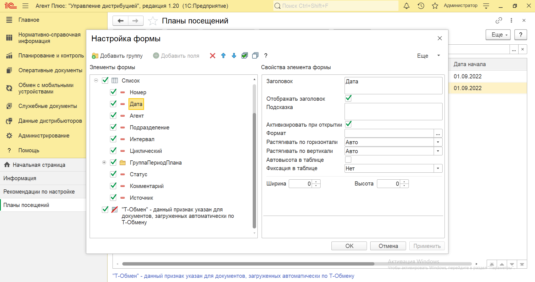Switch to Начальная страница tab
Viewport: 535px width, 282px height.
[43, 165]
